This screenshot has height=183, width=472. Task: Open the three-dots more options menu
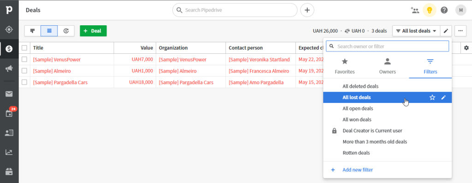click(x=460, y=31)
